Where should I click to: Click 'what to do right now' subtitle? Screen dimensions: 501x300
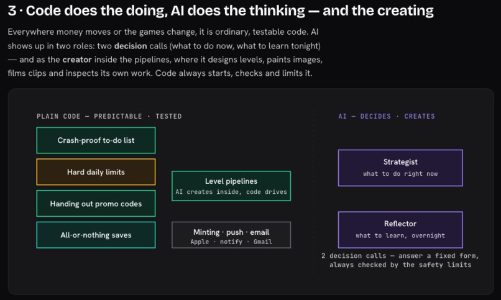400,174
